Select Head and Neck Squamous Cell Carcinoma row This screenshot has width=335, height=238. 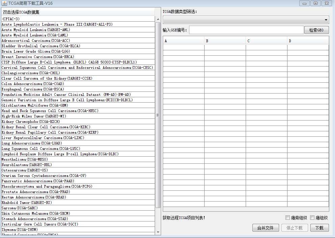tap(78, 111)
